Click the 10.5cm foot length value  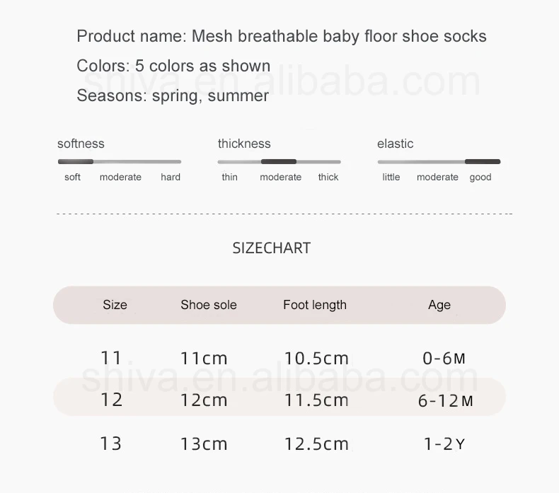tap(316, 358)
